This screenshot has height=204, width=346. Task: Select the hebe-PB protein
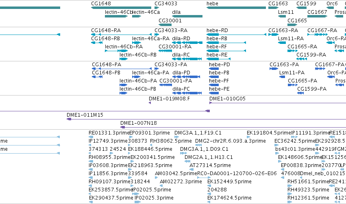pos(214,77)
